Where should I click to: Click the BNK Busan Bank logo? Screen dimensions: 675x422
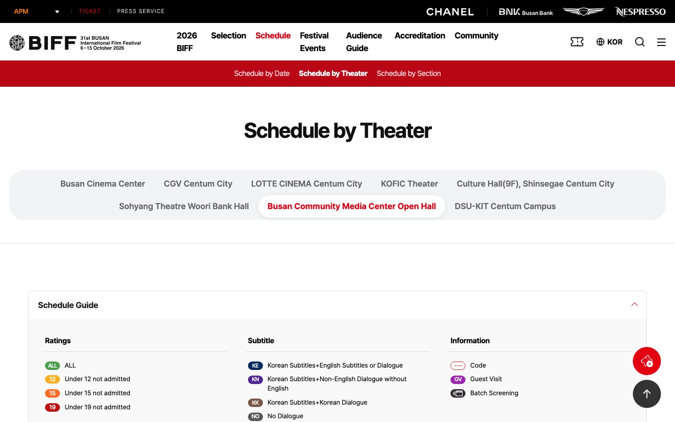[526, 12]
